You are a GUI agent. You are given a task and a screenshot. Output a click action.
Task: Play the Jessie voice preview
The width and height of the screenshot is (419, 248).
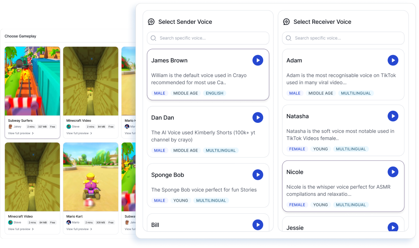(393, 227)
